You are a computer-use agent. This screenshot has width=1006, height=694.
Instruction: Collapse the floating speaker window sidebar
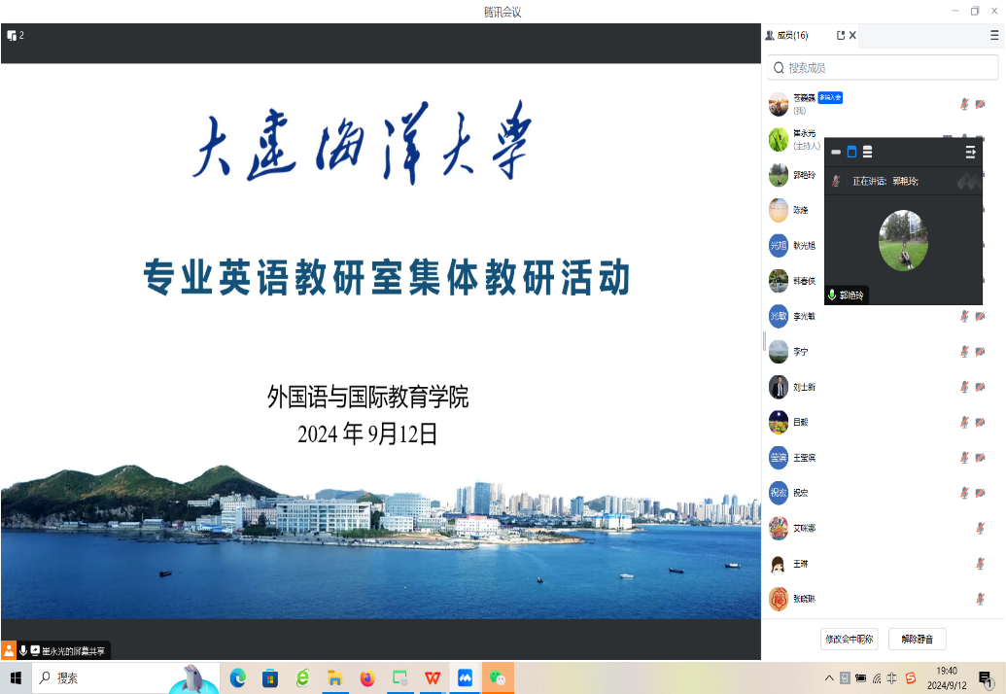pyautogui.click(x=970, y=153)
